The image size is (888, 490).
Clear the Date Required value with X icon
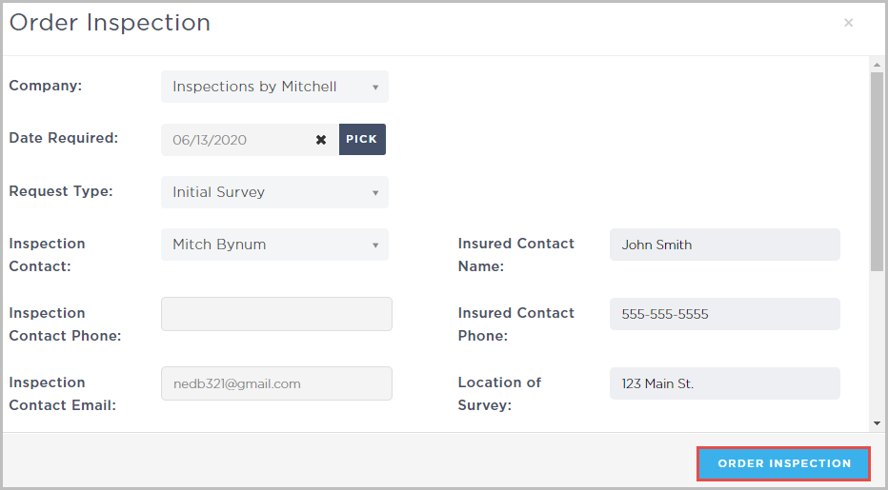point(321,140)
